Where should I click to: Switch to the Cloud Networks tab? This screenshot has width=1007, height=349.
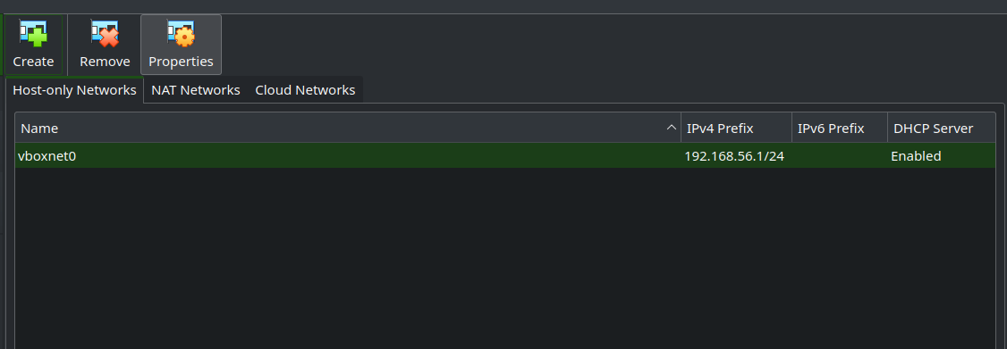tap(305, 90)
